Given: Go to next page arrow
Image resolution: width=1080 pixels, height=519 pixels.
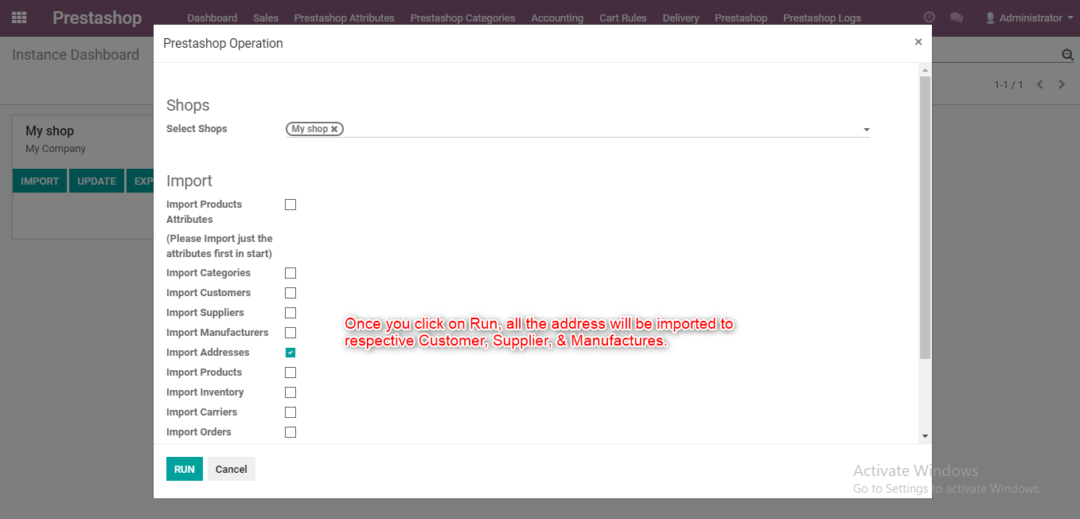Looking at the screenshot, I should point(1062,84).
